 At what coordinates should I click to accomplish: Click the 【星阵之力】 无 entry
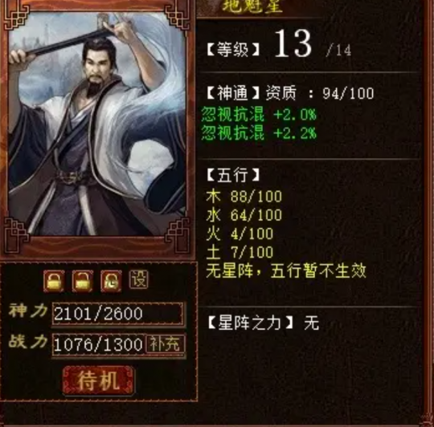pyautogui.click(x=264, y=323)
